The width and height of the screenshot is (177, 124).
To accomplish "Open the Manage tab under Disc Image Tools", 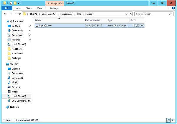I will click(54, 8).
